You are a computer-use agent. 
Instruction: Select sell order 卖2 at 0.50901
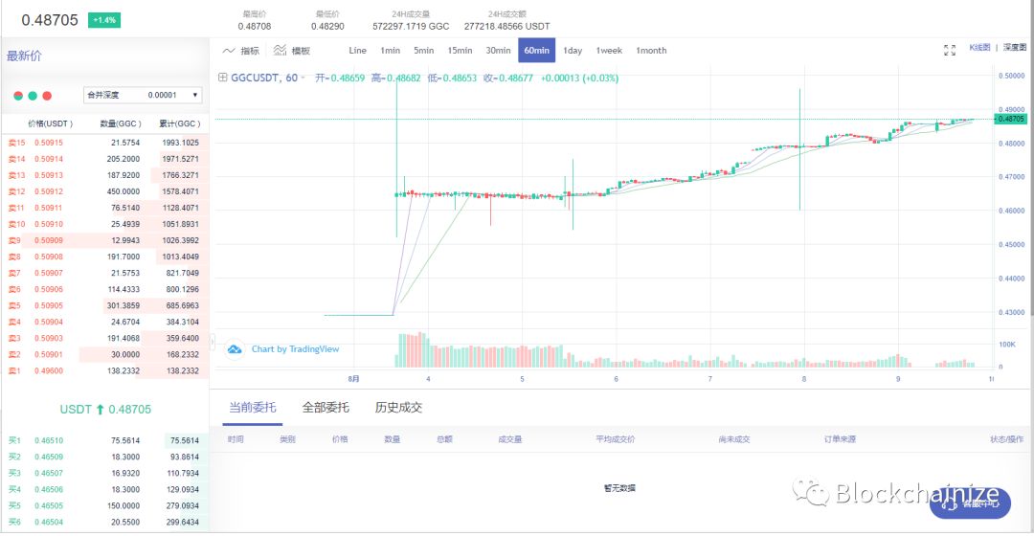point(105,355)
